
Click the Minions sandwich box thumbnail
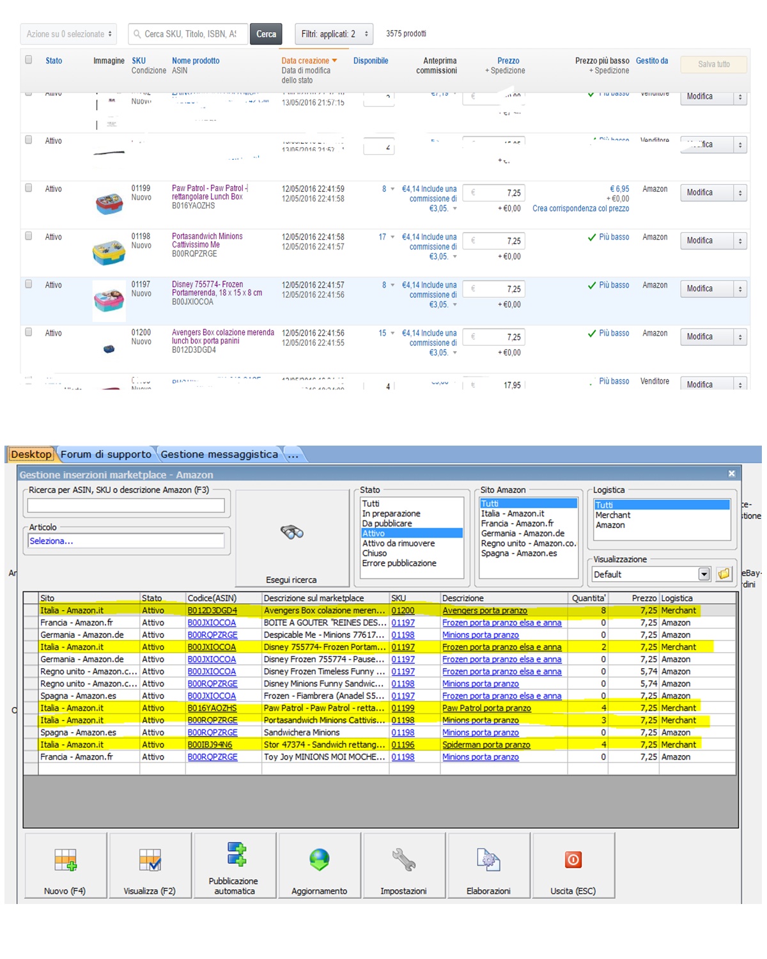tap(109, 252)
